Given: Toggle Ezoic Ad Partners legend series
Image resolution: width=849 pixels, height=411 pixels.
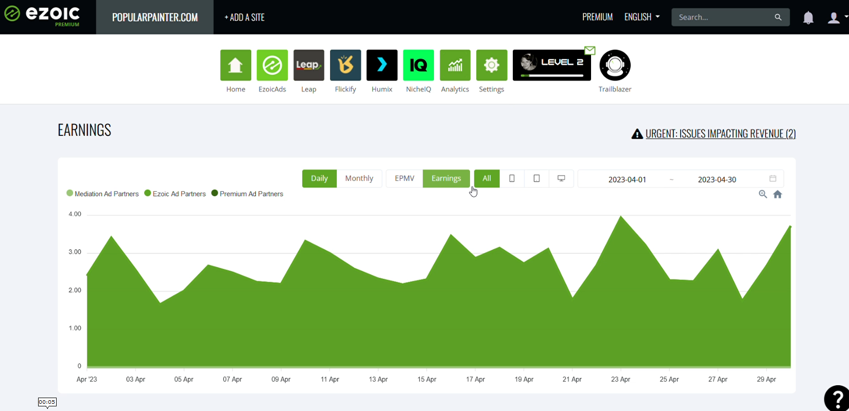Looking at the screenshot, I should click(x=175, y=194).
